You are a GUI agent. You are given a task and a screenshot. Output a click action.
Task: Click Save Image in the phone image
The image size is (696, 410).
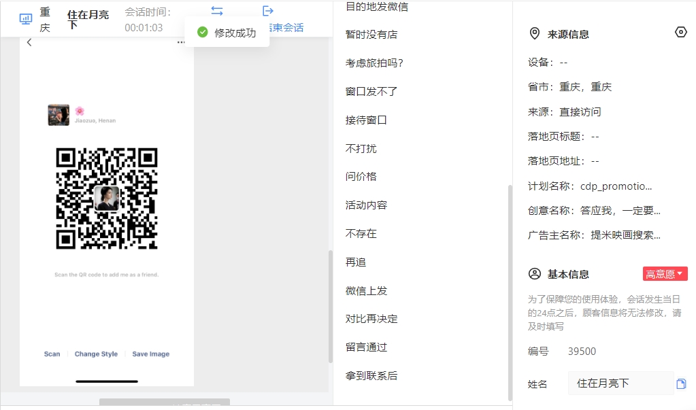point(150,354)
